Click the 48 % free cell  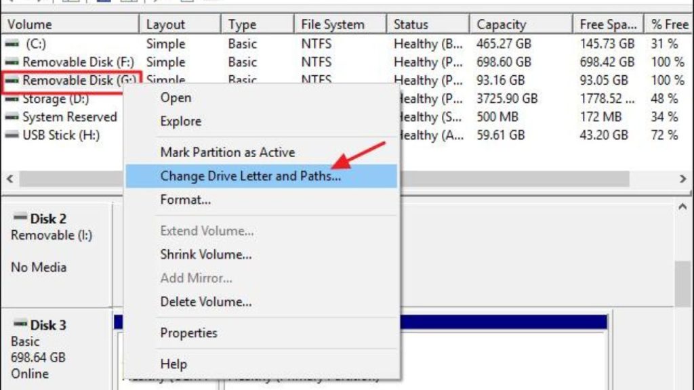[664, 99]
